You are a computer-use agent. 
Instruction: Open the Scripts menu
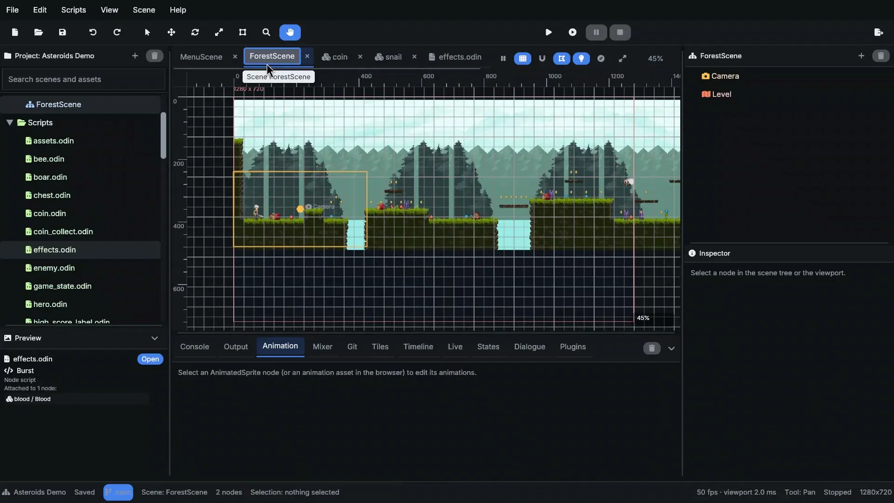click(74, 10)
